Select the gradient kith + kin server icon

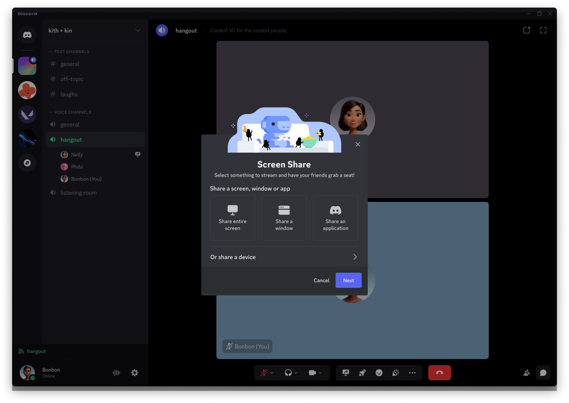pos(27,66)
